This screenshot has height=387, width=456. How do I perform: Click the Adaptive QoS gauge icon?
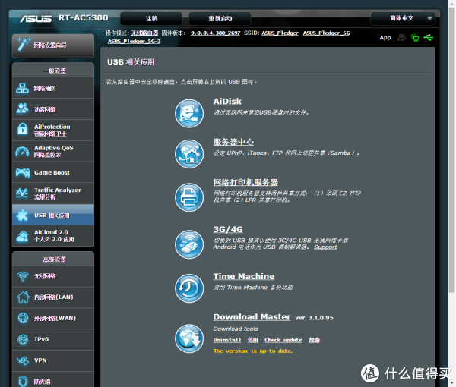22,151
